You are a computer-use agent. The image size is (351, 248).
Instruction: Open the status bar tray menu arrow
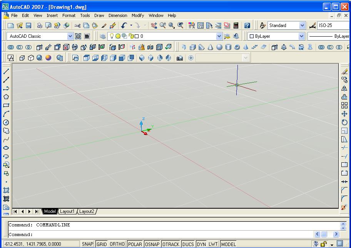click(x=332, y=244)
